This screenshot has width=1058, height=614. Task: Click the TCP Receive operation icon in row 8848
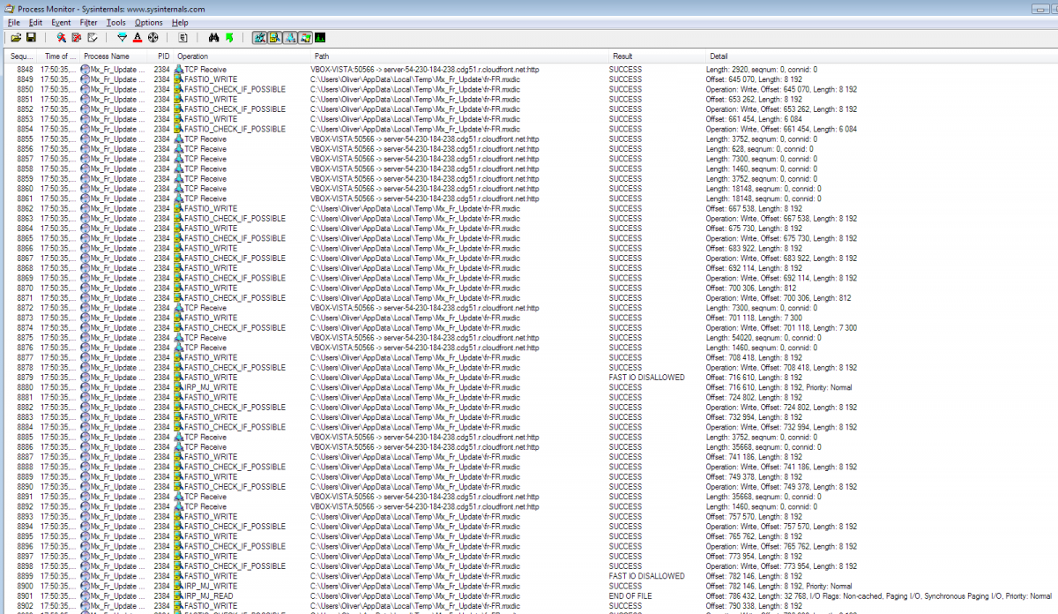[x=178, y=69]
